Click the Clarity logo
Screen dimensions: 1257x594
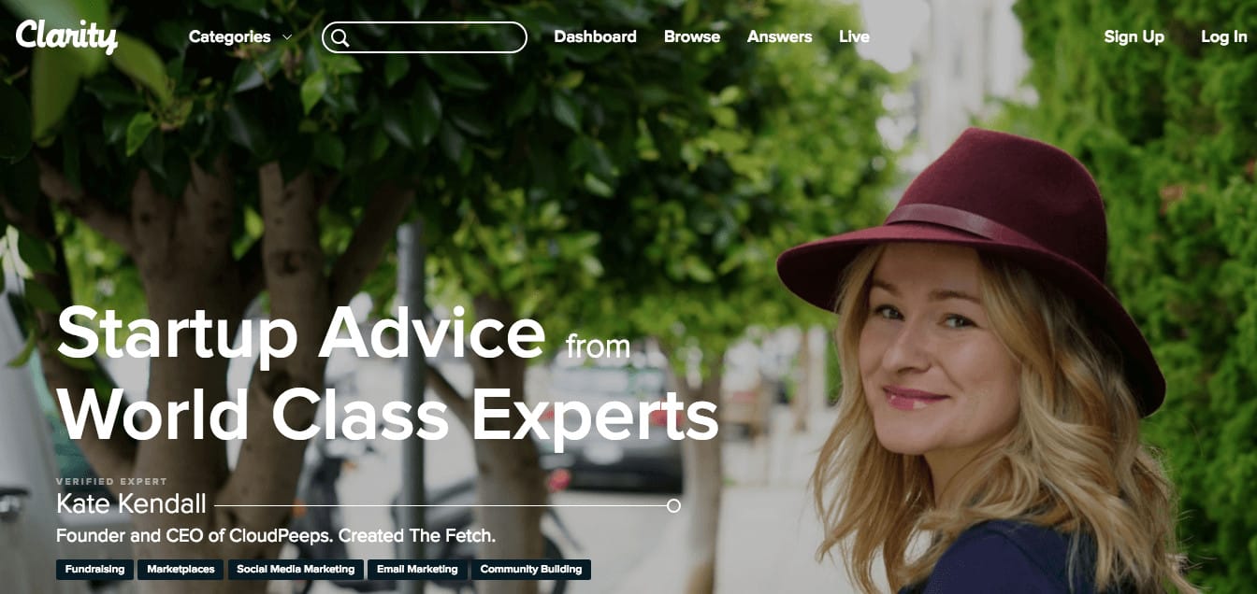(x=66, y=36)
